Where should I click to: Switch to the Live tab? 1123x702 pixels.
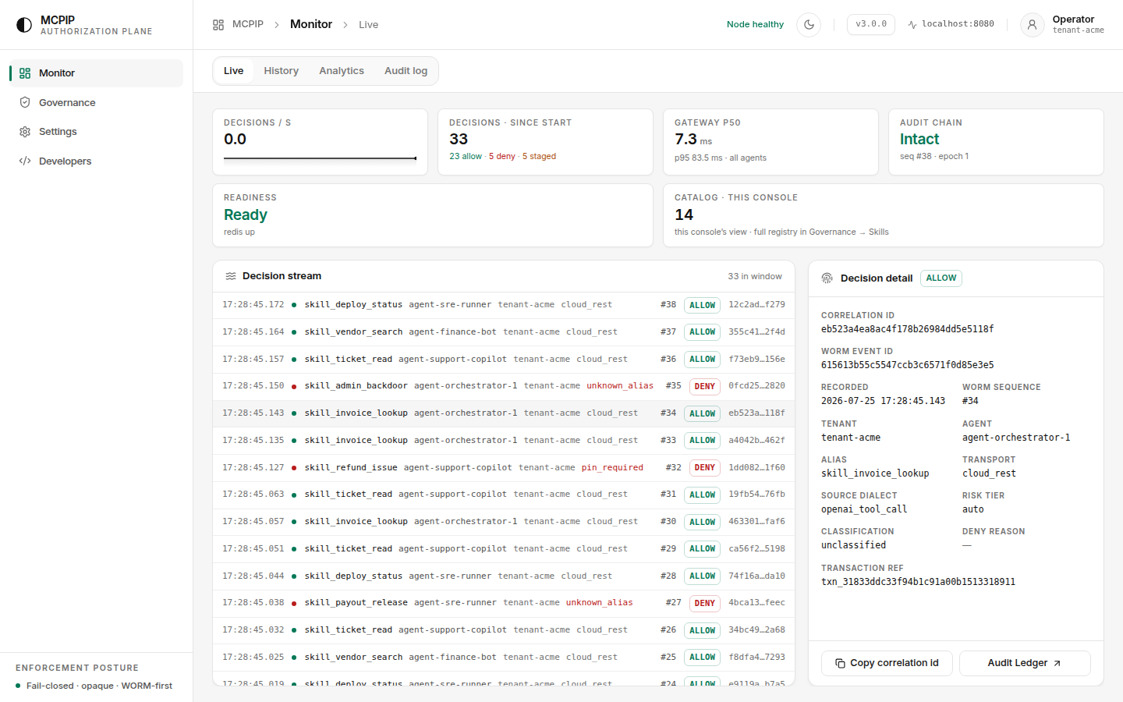pyautogui.click(x=233, y=71)
